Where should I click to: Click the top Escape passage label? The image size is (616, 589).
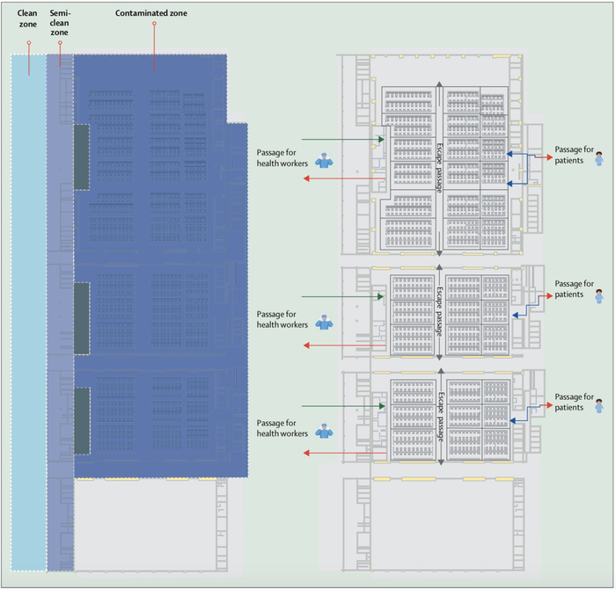(440, 168)
